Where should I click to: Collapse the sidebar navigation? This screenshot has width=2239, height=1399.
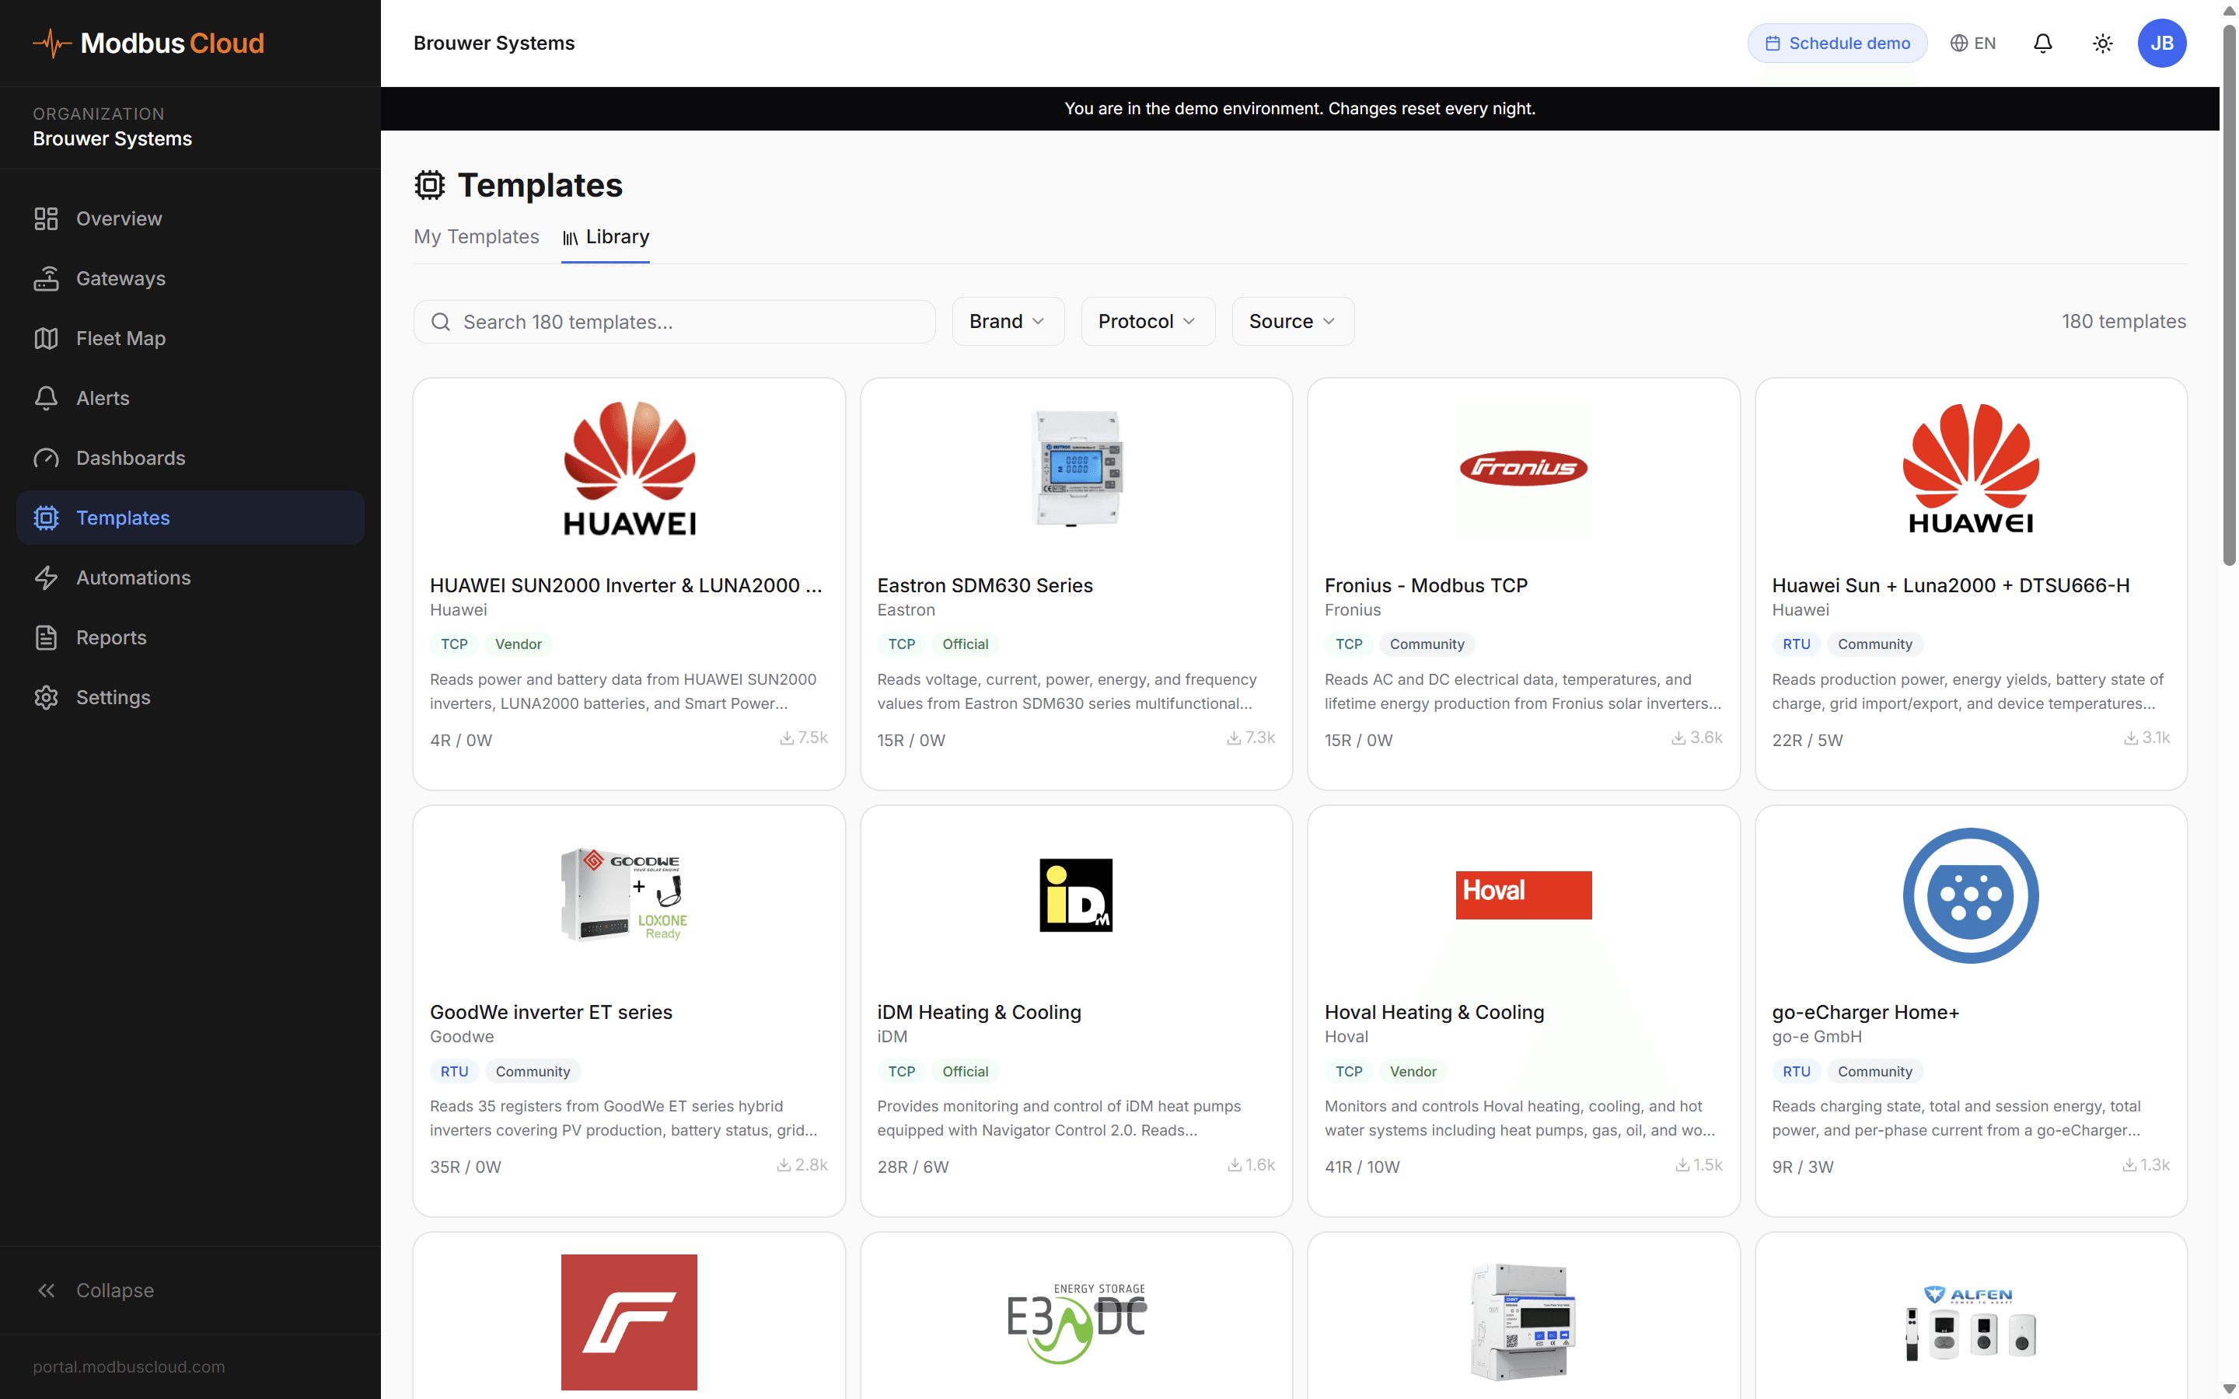click(96, 1290)
